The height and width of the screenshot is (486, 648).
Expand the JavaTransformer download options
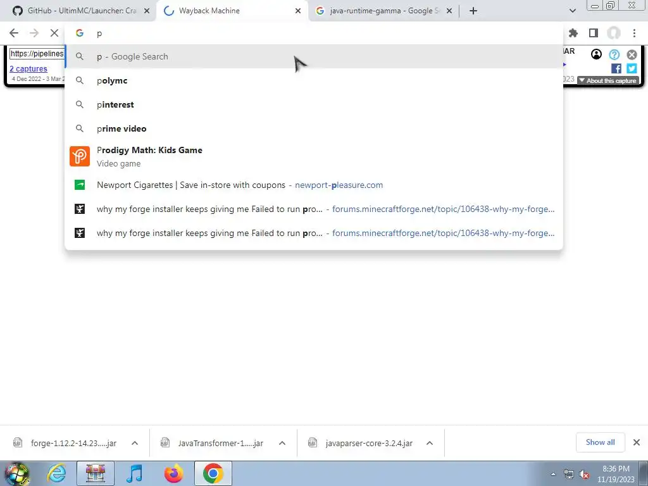click(x=282, y=443)
